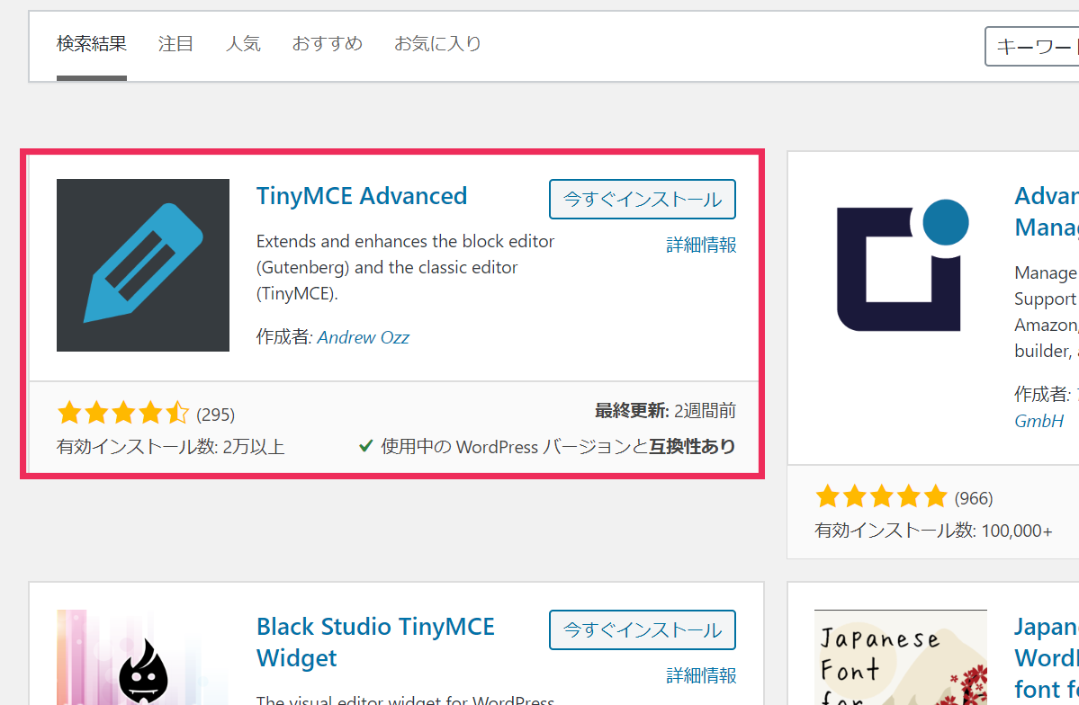Screen dimensions: 1079x705
Task: Click the TinyMCE Advanced star rating
Action: [x=123, y=414]
